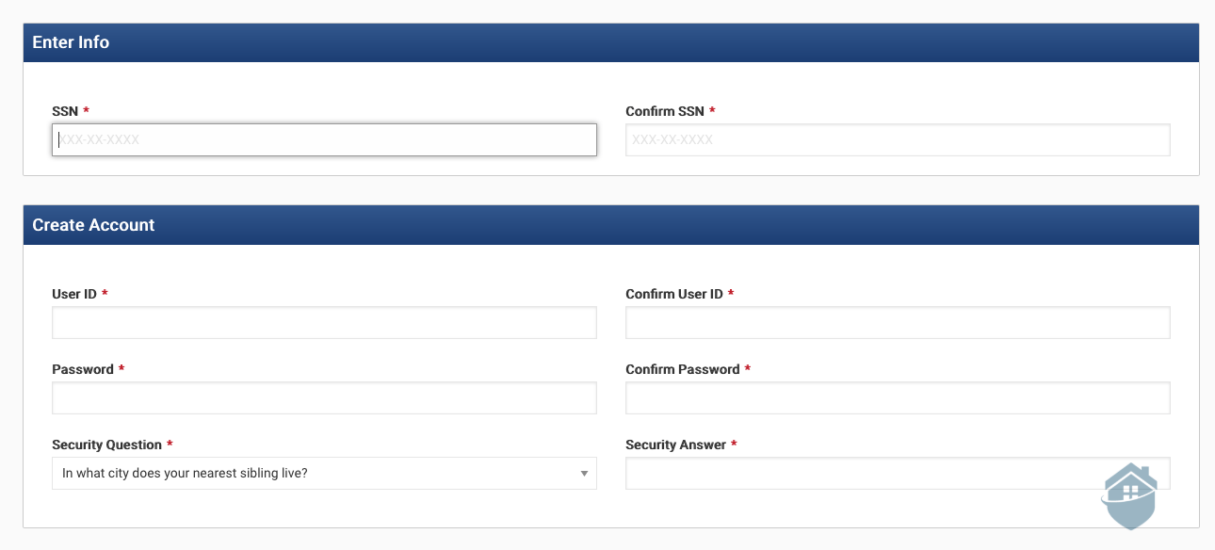Open the Security Question dropdown
This screenshot has width=1215, height=550.
coord(324,473)
